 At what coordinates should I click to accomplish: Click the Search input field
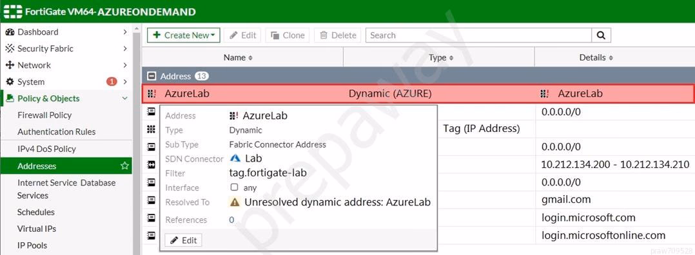point(478,35)
